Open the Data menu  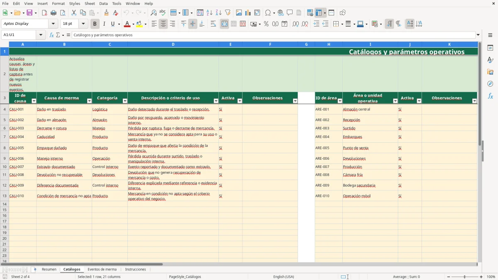103,3
